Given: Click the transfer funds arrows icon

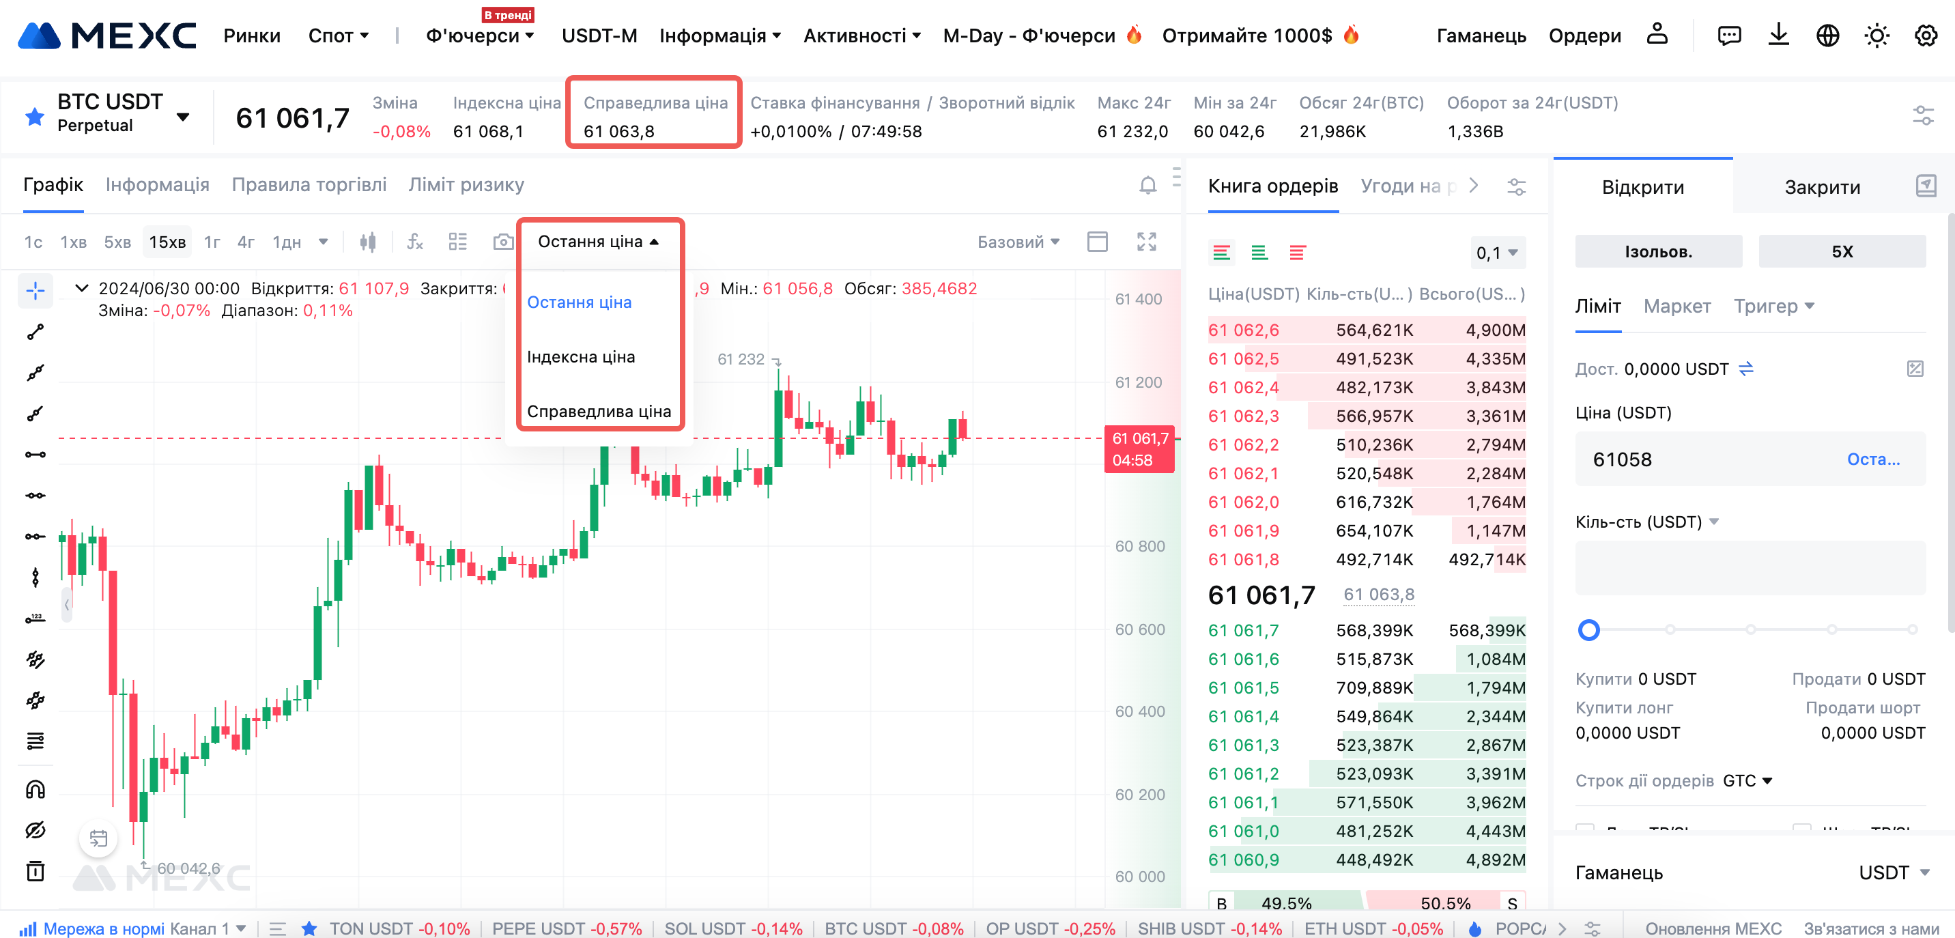Looking at the screenshot, I should coord(1745,369).
